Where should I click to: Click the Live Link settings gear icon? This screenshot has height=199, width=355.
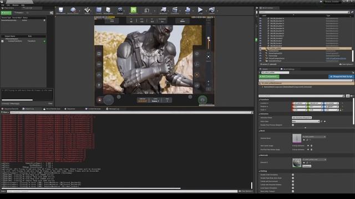point(52,13)
